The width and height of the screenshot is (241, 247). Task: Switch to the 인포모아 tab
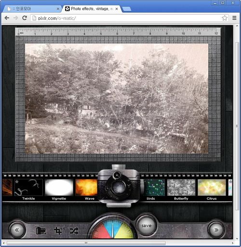tap(32, 9)
